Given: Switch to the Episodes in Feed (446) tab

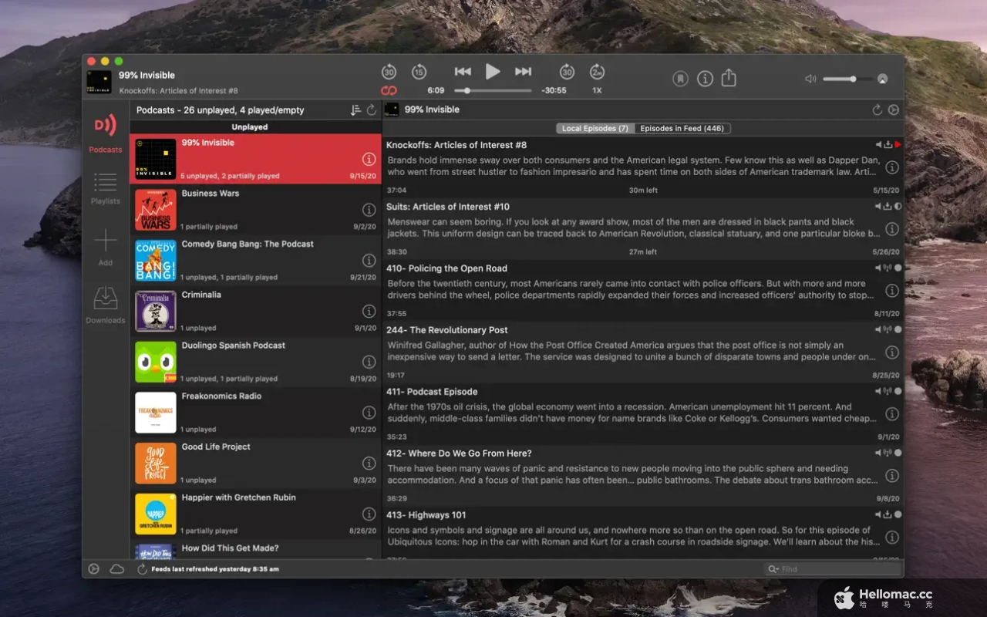Looking at the screenshot, I should point(682,128).
